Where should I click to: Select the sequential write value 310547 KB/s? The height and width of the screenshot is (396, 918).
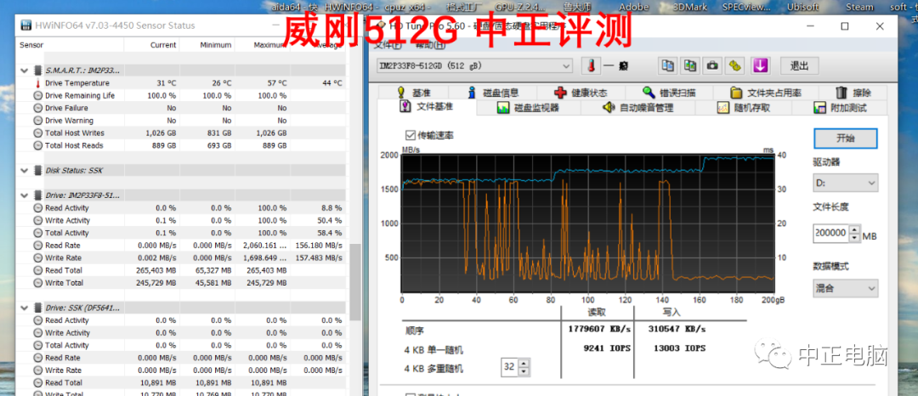(x=677, y=330)
